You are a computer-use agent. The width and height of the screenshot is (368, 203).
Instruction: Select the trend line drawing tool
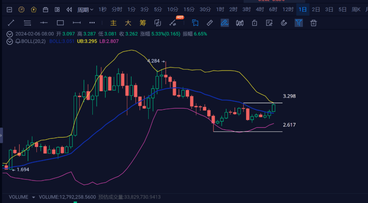11,23
